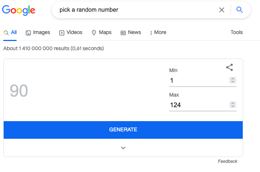Select the All results tab

[x=10, y=33]
